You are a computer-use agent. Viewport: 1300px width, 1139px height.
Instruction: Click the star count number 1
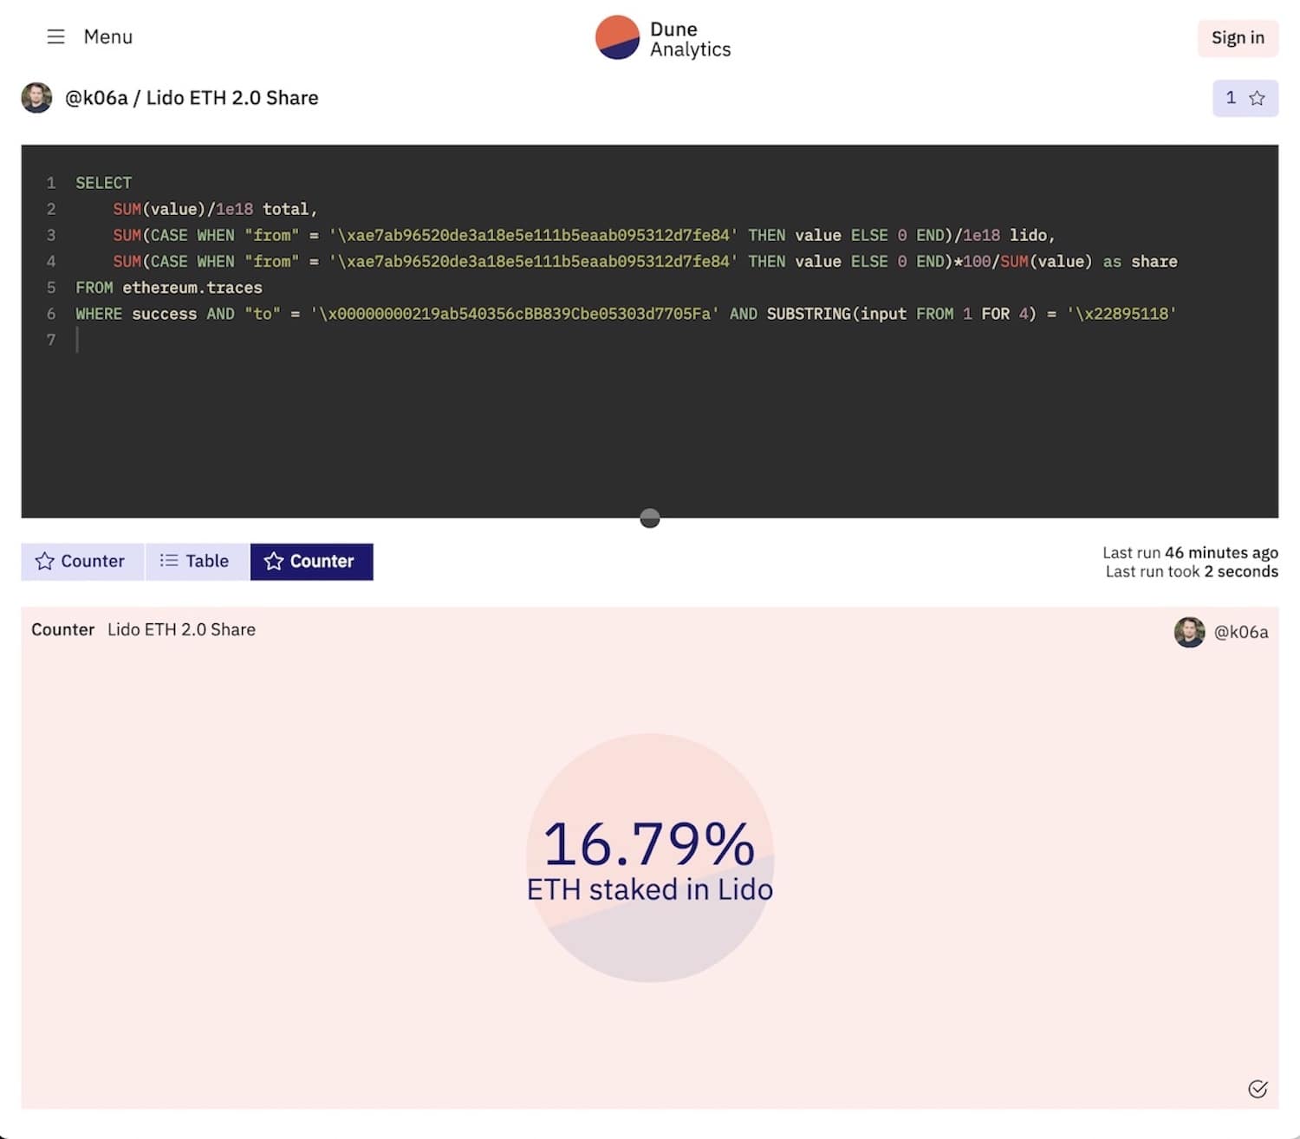coord(1231,98)
